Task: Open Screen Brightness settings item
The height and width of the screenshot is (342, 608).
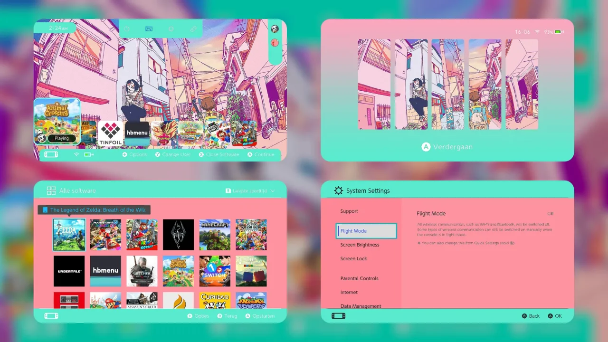Action: (360, 245)
